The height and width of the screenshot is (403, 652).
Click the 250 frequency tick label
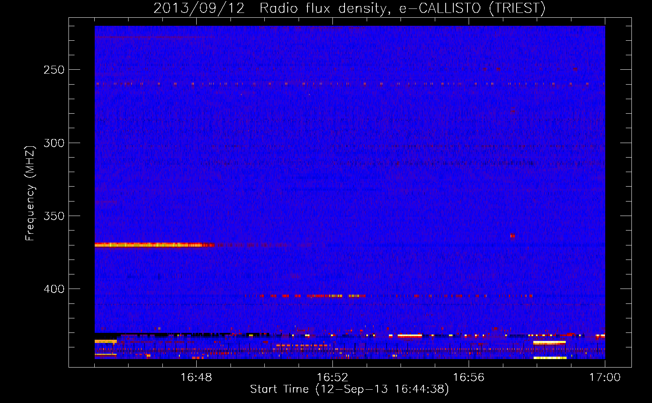(x=54, y=70)
